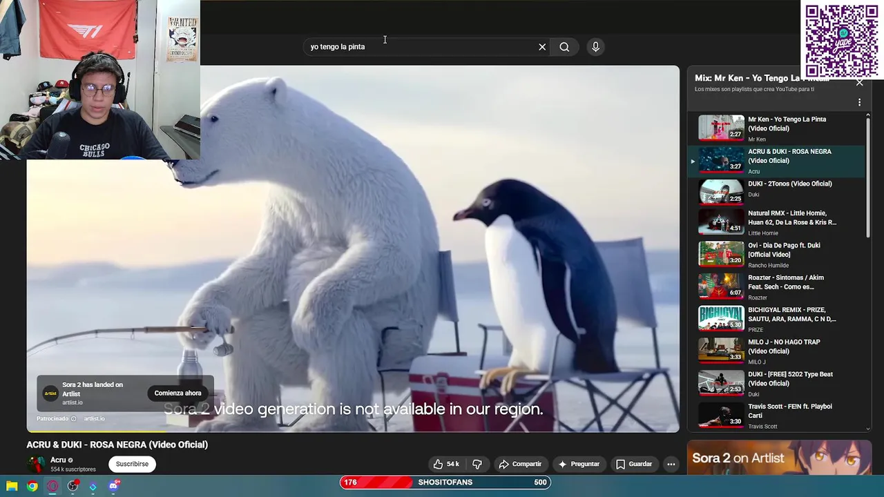Image resolution: width=884 pixels, height=497 pixels.
Task: Click title 'Travis Scott - FE!N ft. Playboi Carti'
Action: (x=789, y=411)
